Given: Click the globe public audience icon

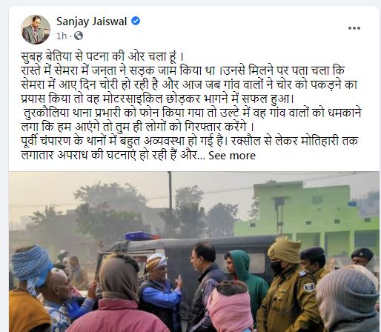Looking at the screenshot, I should coord(79,36).
